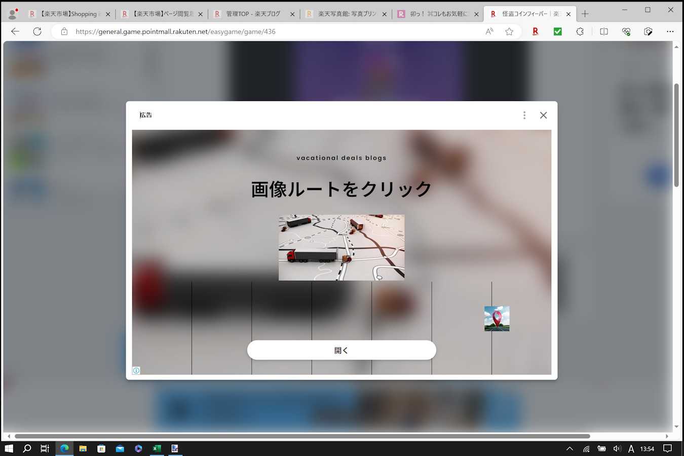Activate the Read aloud icon in address bar
Image resolution: width=684 pixels, height=456 pixels.
pos(489,31)
